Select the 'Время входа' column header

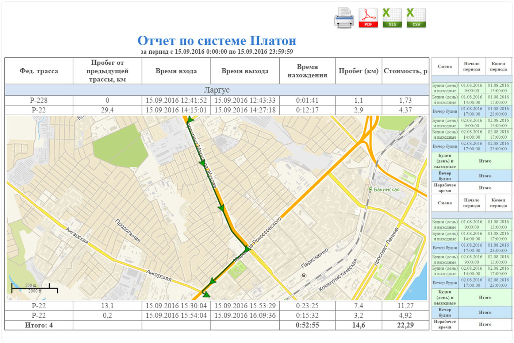[x=176, y=71]
